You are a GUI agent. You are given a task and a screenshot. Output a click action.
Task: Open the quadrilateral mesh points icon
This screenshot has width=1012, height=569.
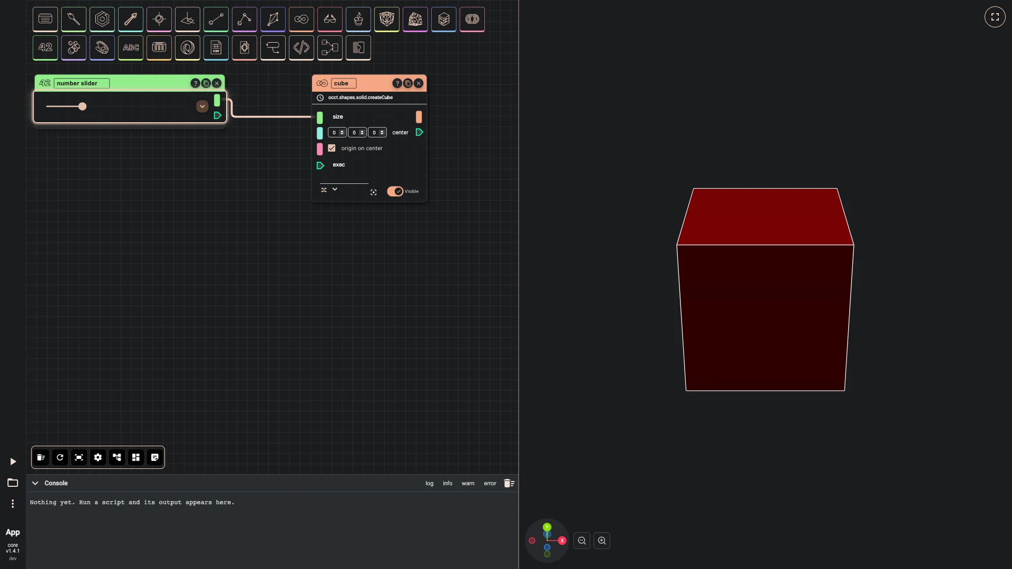(x=273, y=19)
